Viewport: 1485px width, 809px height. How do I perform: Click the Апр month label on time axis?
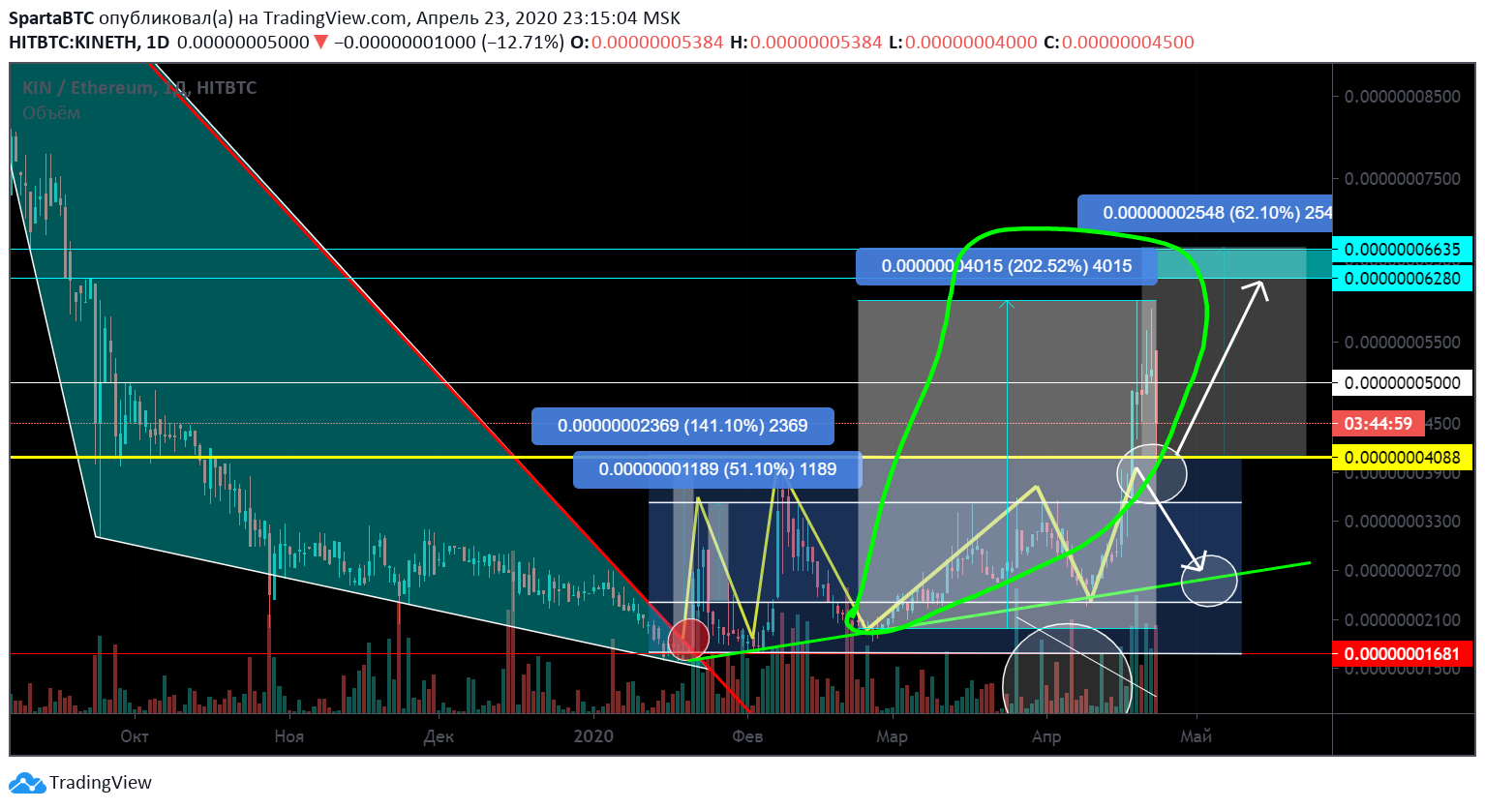tap(1046, 737)
